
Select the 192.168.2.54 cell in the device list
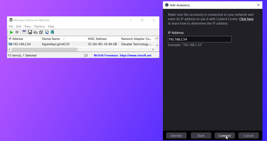click(22, 44)
